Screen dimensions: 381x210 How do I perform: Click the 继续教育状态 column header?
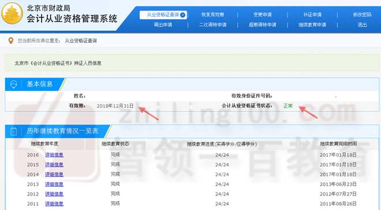coord(115,143)
